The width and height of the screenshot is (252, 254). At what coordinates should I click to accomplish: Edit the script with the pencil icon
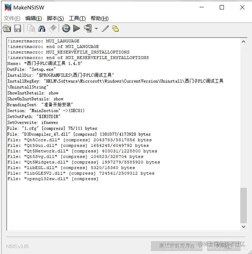[x=105, y=28]
